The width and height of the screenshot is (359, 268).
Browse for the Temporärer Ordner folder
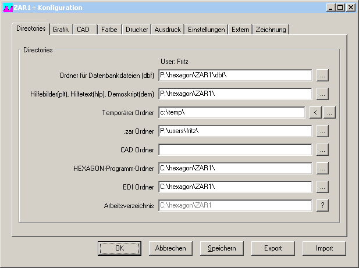click(330, 112)
